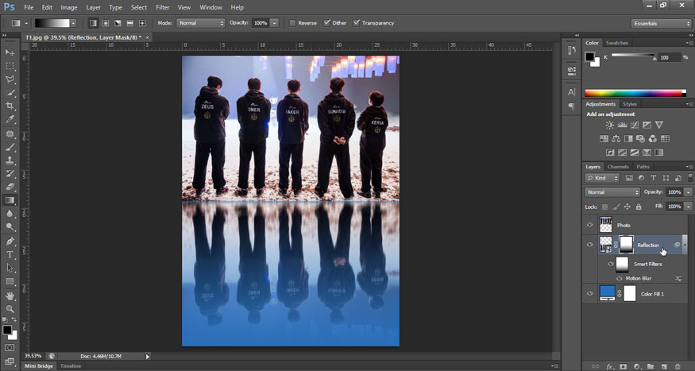Pick the Eyedropper tool

(10, 119)
